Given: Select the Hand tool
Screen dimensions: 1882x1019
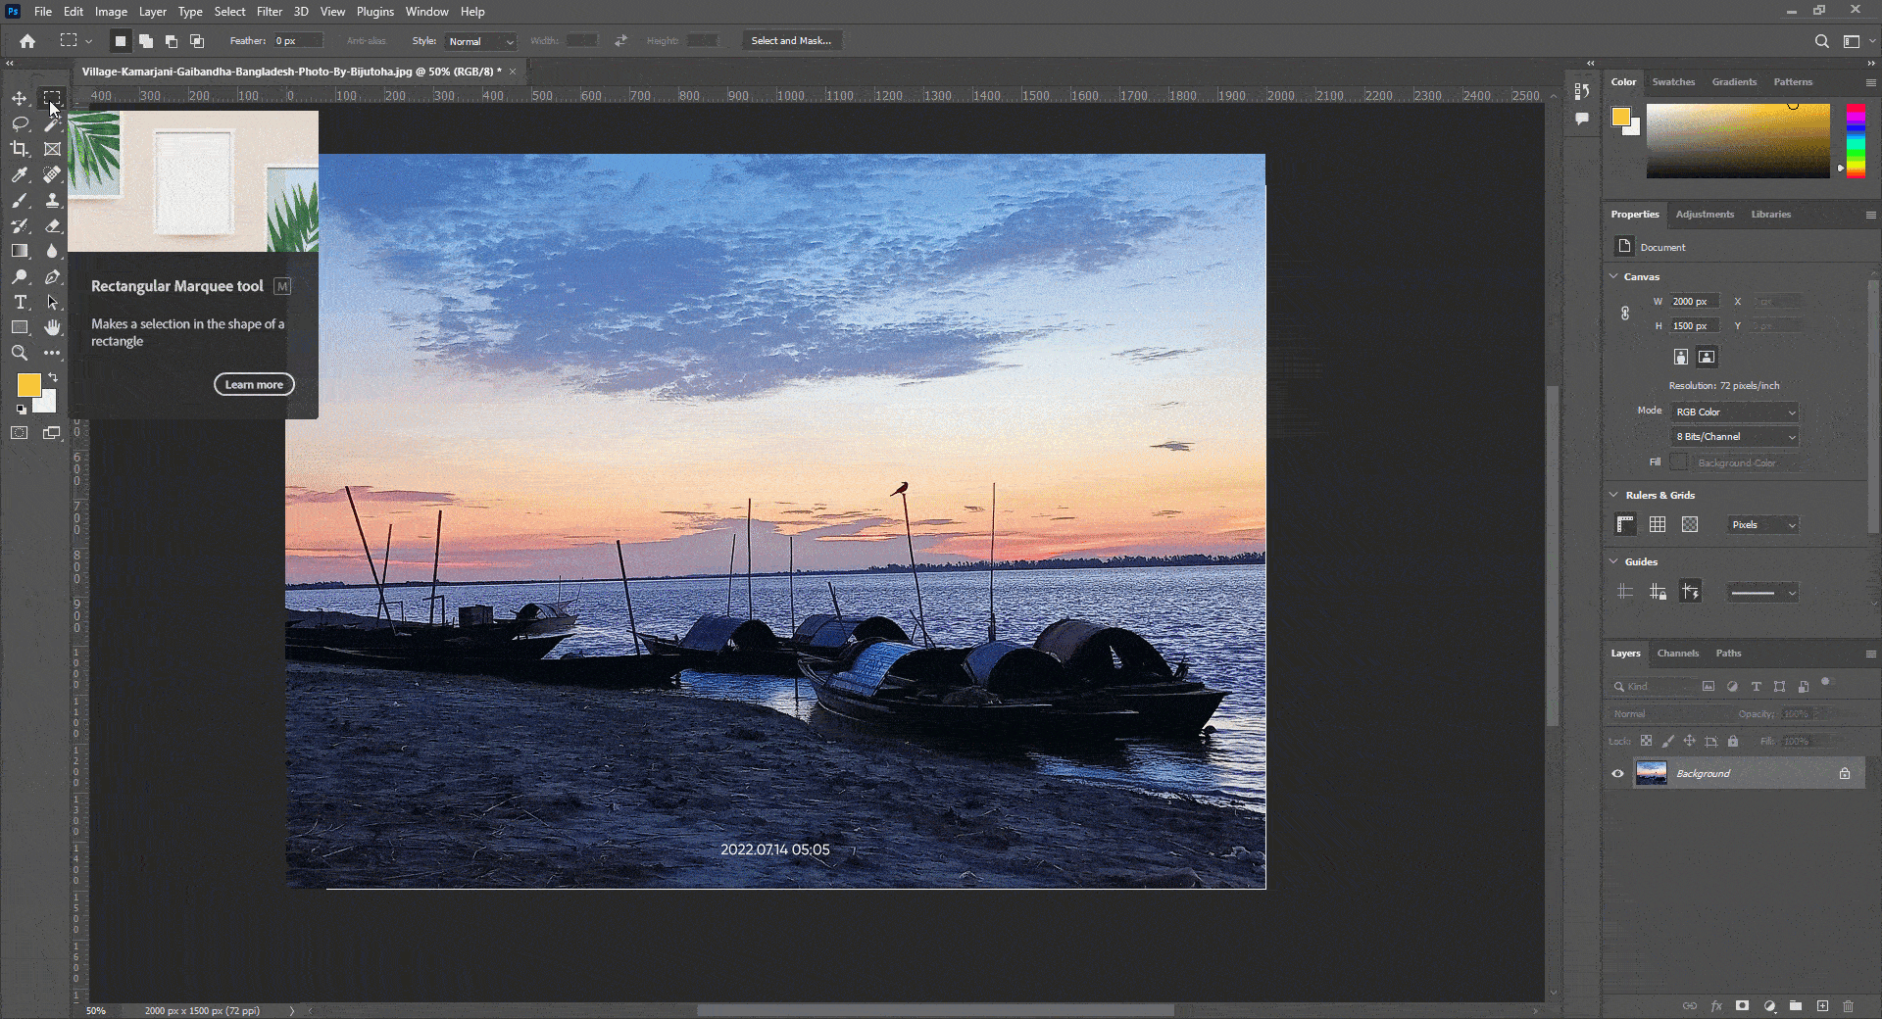Looking at the screenshot, I should [52, 327].
